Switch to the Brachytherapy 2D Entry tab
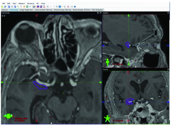This screenshot has width=171, height=125. tap(82, 10)
